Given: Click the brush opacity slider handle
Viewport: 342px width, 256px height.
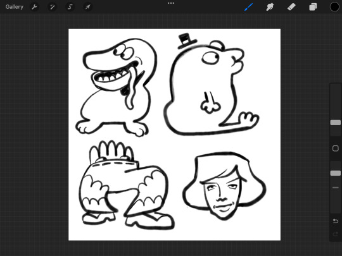Looking at the screenshot, I should 336,173.
